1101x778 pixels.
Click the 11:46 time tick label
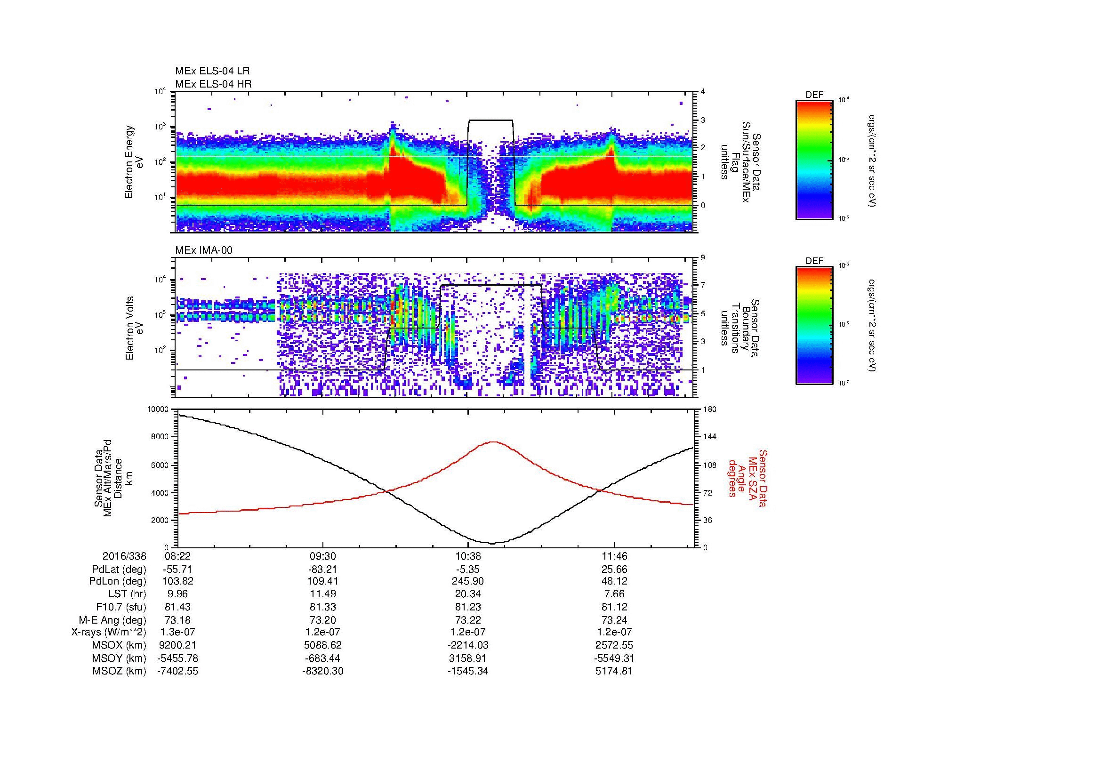614,556
